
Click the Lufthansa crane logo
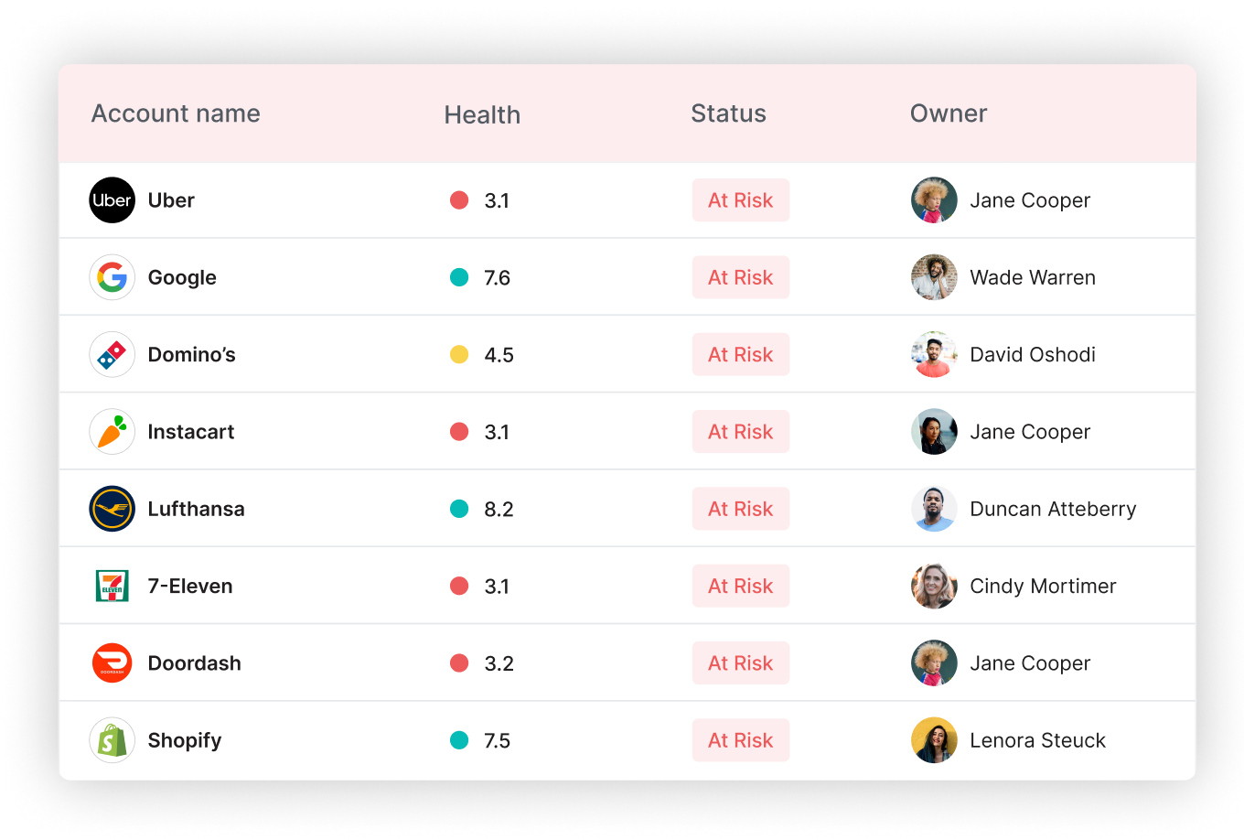tap(112, 509)
